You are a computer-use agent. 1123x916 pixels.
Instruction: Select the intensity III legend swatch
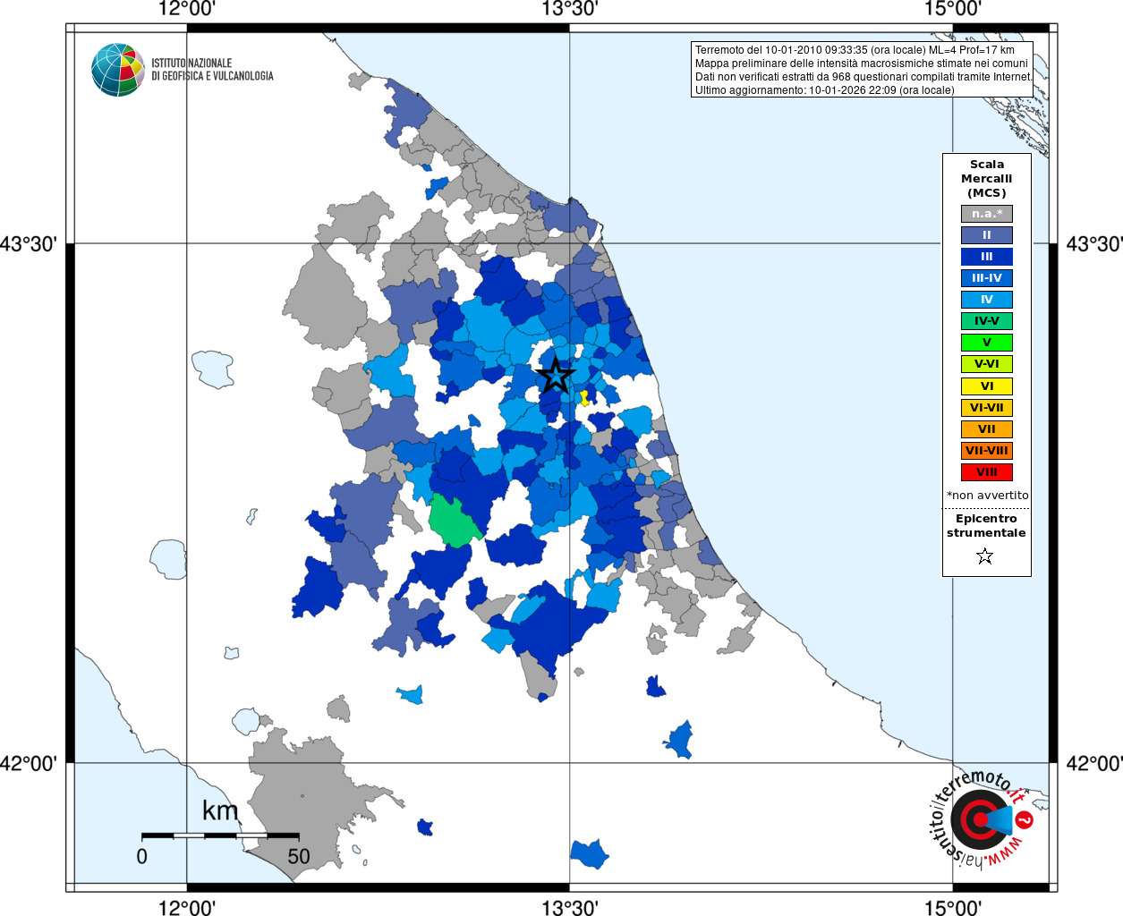pos(987,257)
